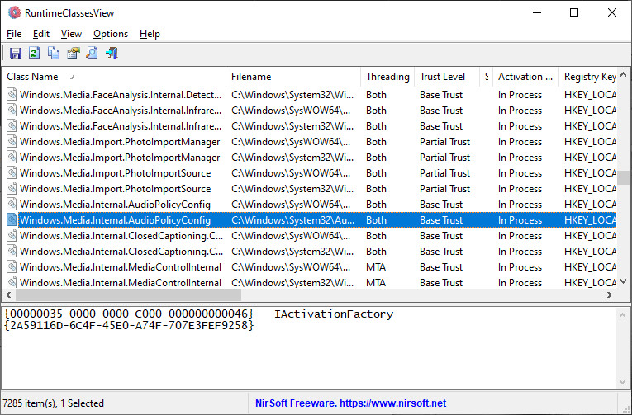632x415 pixels.
Task: Click the vertical scrollbar thumb of the list
Action: [x=624, y=177]
